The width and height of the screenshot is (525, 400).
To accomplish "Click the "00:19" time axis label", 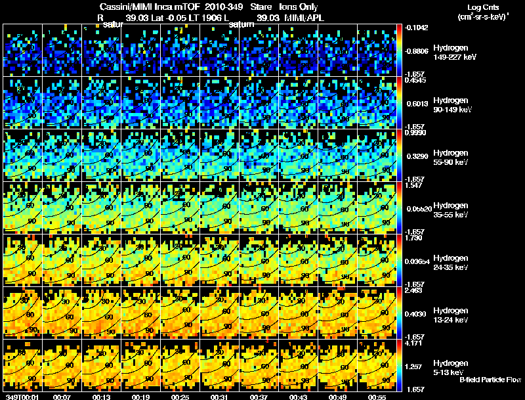I will (140, 397).
